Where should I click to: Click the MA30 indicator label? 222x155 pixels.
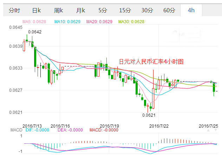coord(132,22)
